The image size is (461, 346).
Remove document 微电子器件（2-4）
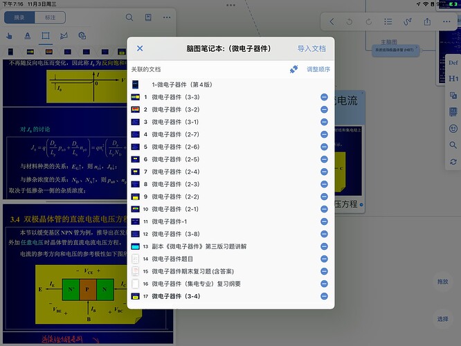coord(324,172)
